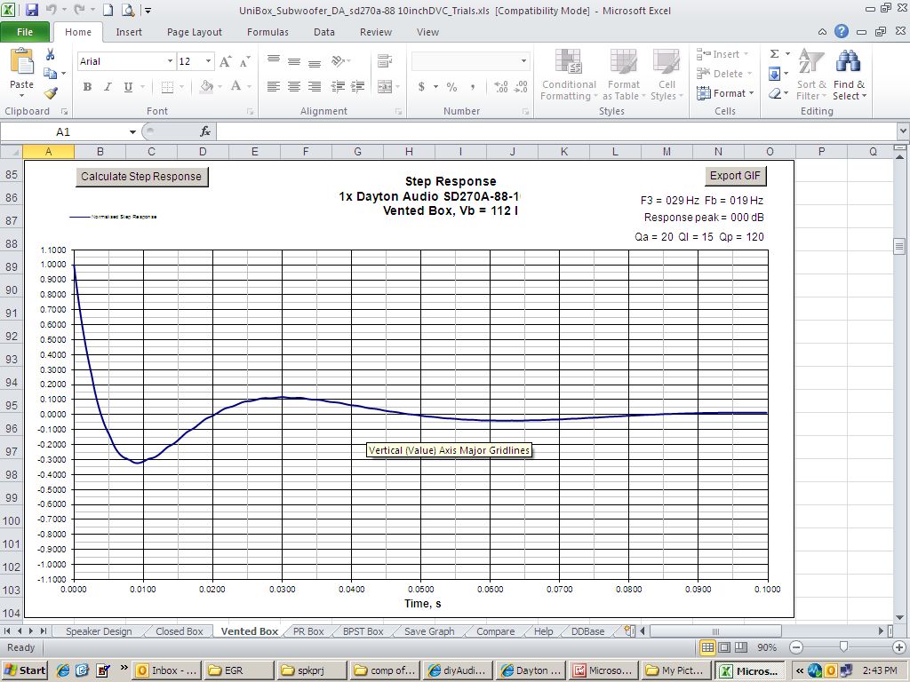Click the Paste clipboard icon
This screenshot has width=910, height=682.
tap(21, 61)
